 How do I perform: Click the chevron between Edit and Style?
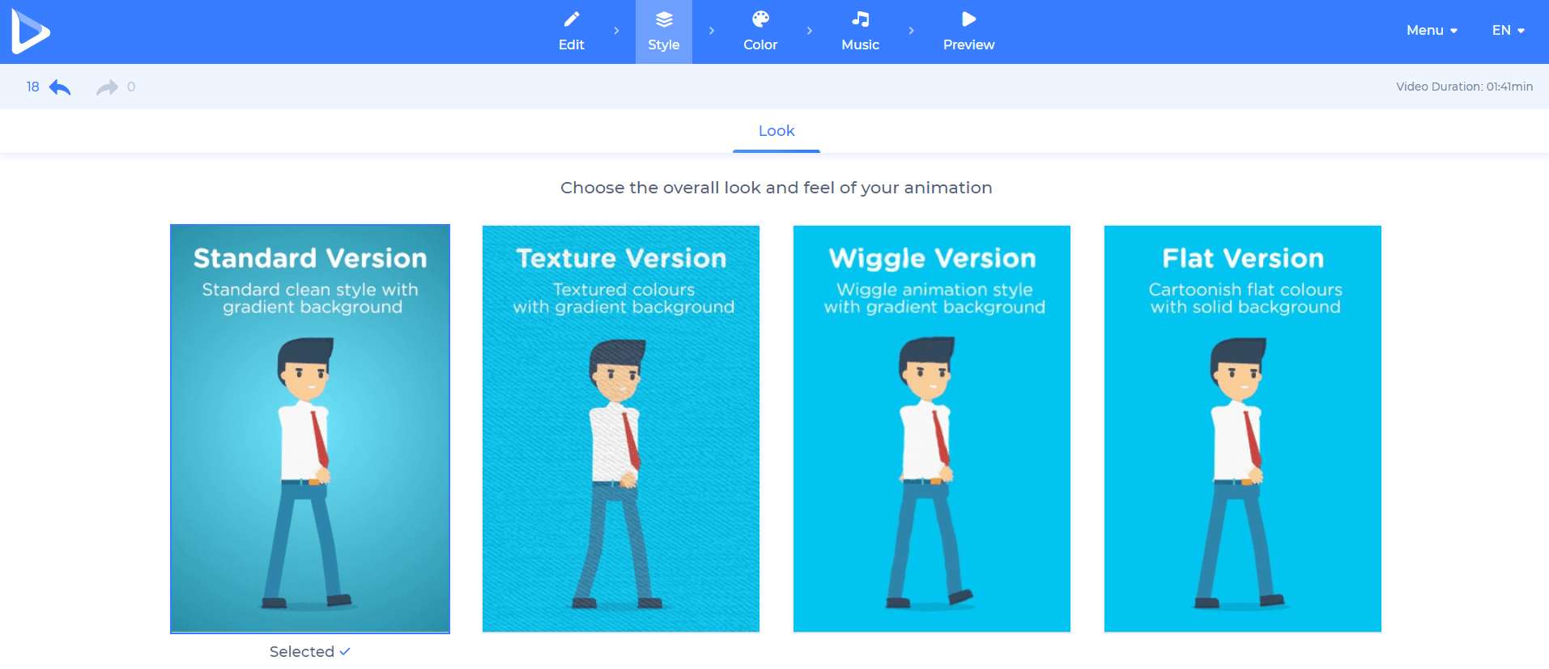617,31
